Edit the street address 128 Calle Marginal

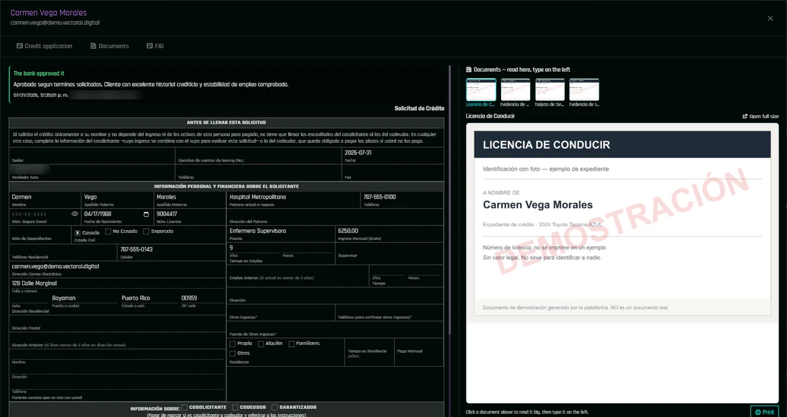click(x=117, y=283)
